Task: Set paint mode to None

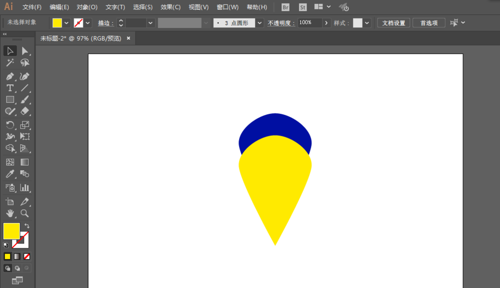Action: [27, 257]
